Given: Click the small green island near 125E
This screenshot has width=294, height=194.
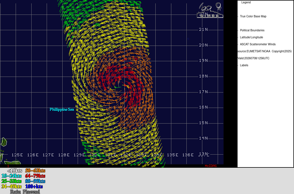Looking at the screenshot, I should pyautogui.click(x=4, y=142).
